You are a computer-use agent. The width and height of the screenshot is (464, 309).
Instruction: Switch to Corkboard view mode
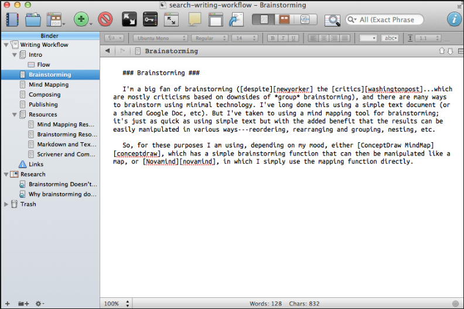[x=284, y=19]
